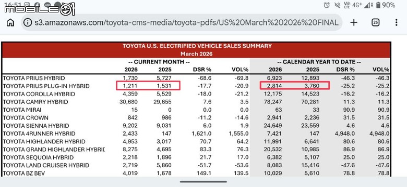The height and width of the screenshot is (187, 407).
Task: Open the tab switcher showing 25 tabs
Action: [x=375, y=23]
